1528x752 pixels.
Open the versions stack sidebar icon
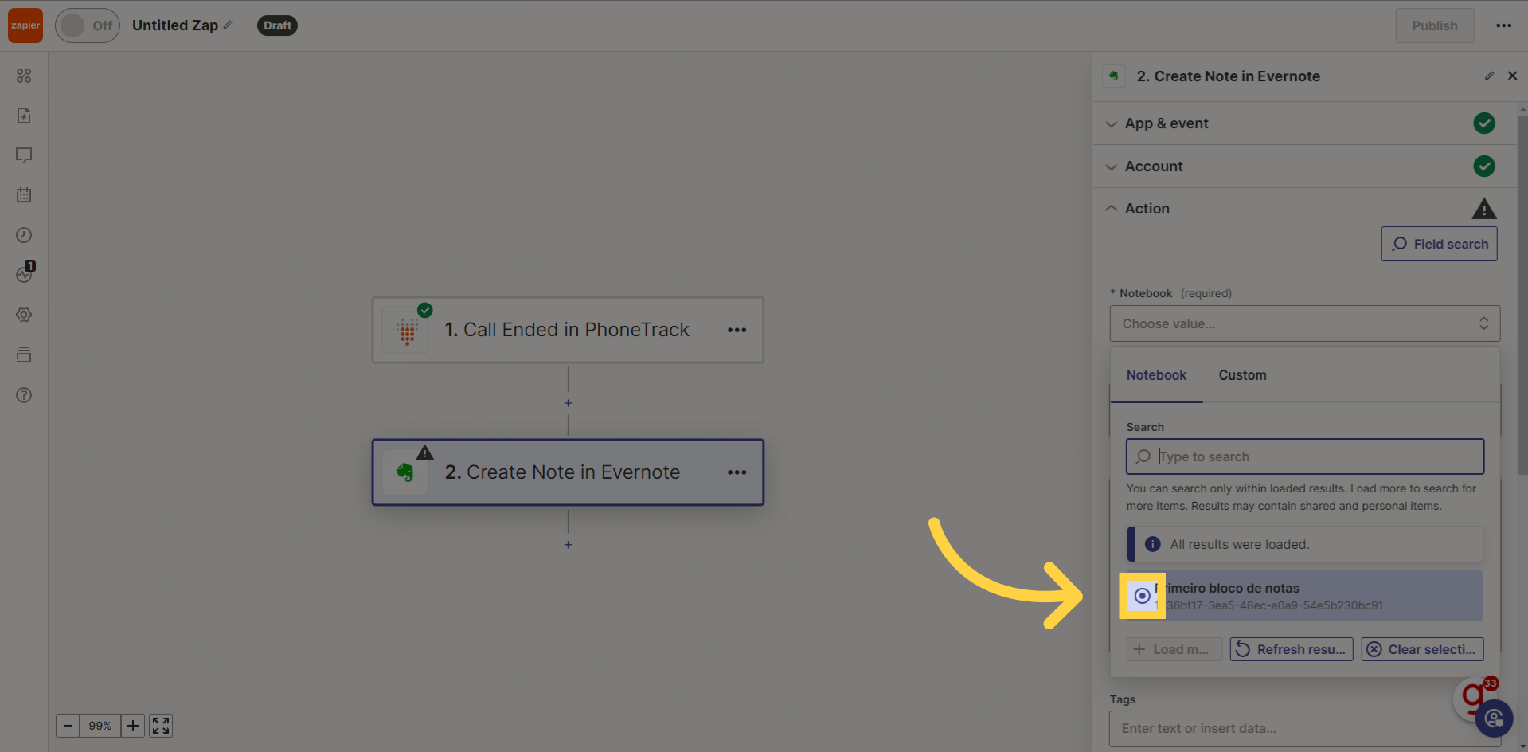(x=24, y=354)
